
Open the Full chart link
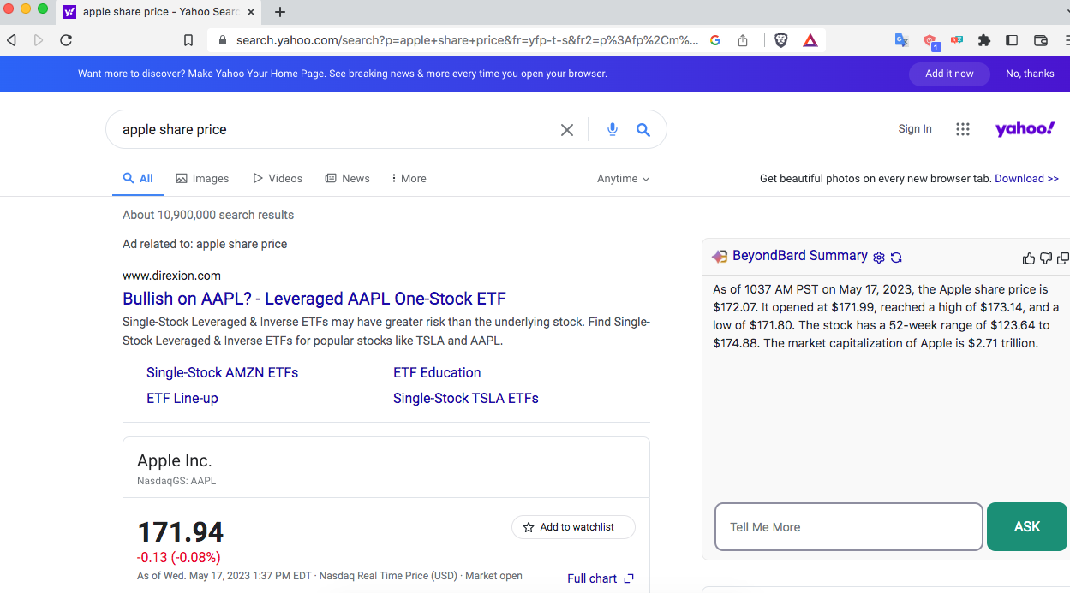click(x=601, y=578)
